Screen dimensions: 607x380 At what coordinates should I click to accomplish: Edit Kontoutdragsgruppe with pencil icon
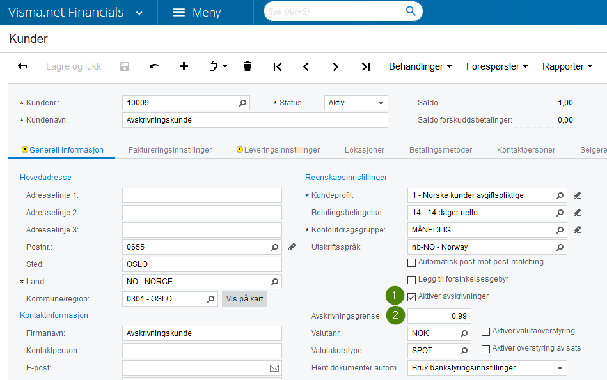[578, 230]
